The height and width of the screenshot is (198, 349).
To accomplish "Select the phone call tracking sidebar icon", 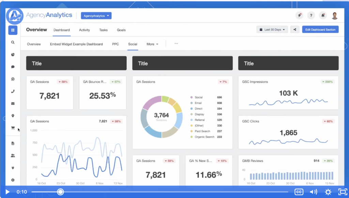I will click(x=13, y=91).
